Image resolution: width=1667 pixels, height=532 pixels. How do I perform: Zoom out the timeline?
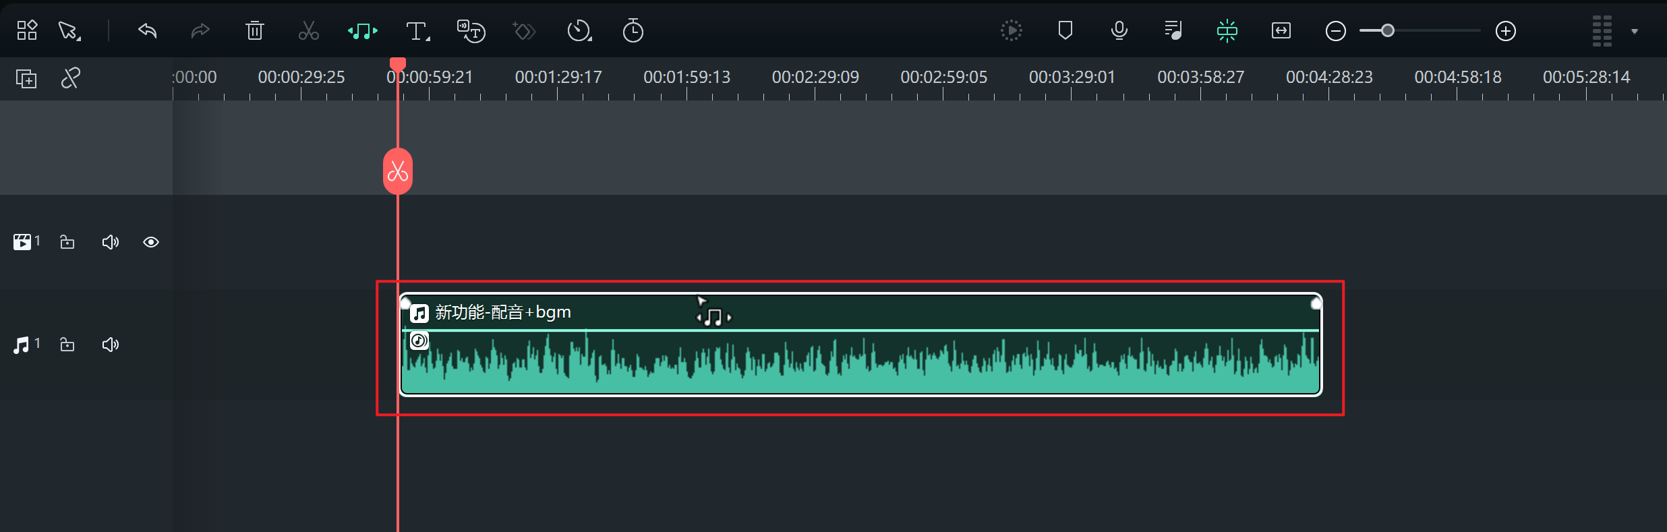click(x=1335, y=31)
